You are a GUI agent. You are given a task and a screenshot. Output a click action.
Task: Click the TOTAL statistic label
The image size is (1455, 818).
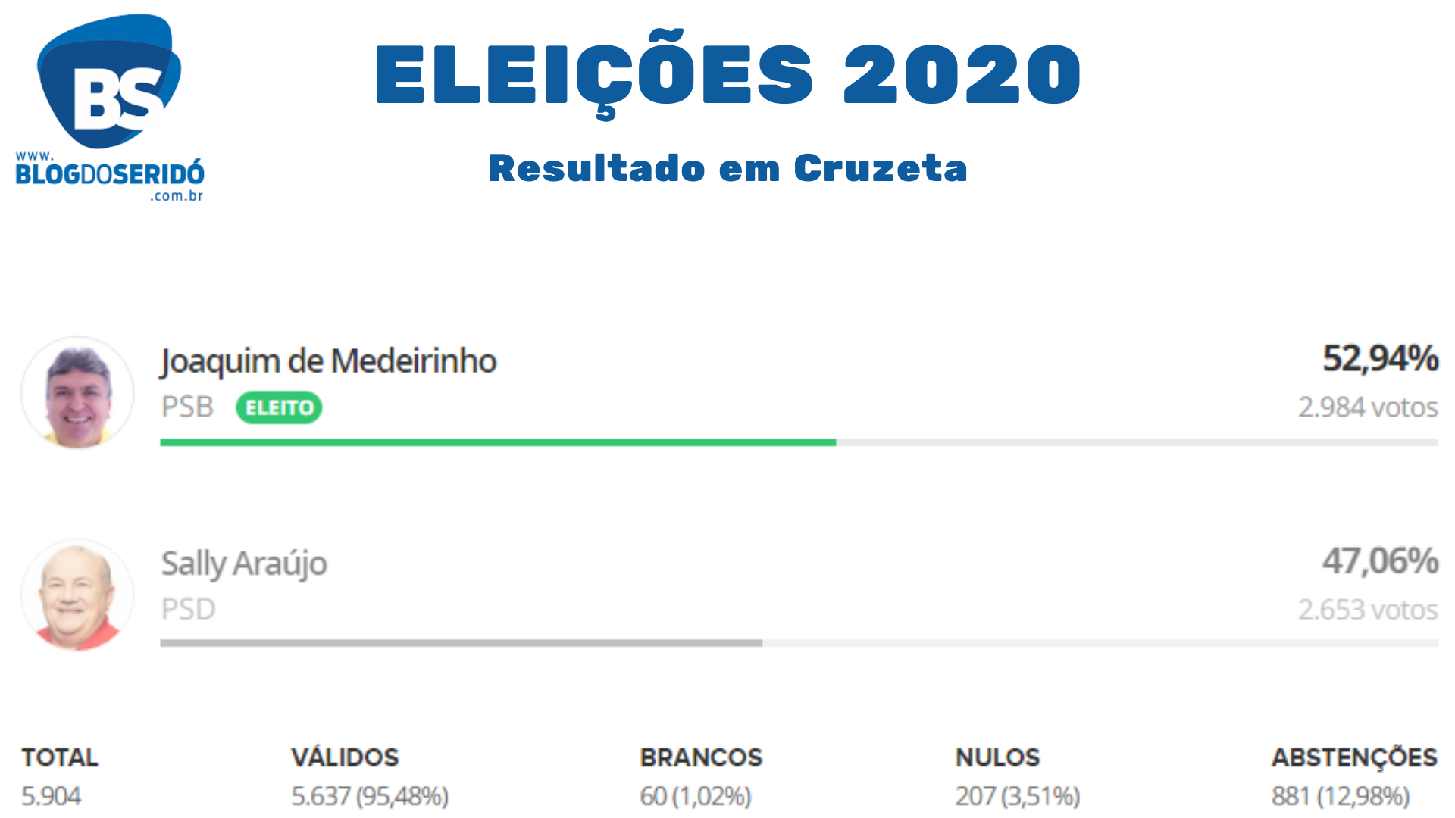pyautogui.click(x=60, y=757)
